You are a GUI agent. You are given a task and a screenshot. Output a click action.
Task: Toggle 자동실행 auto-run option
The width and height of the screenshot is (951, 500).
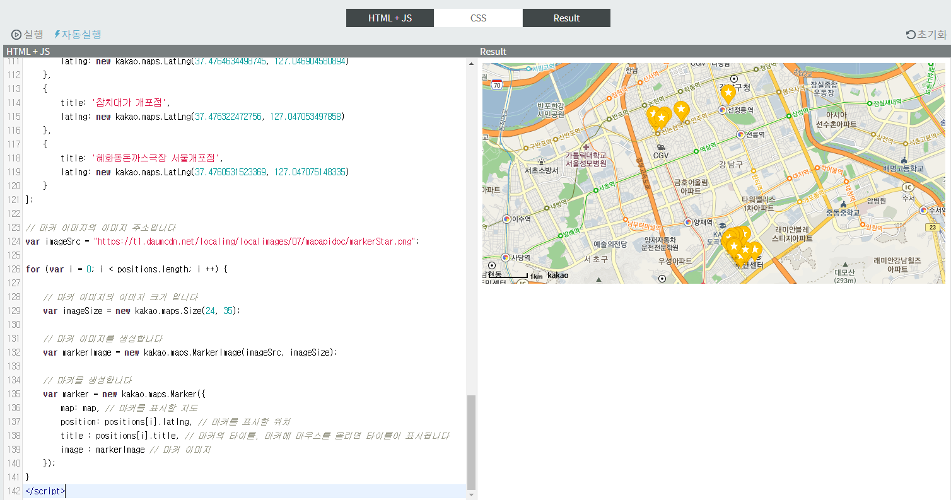(x=78, y=34)
